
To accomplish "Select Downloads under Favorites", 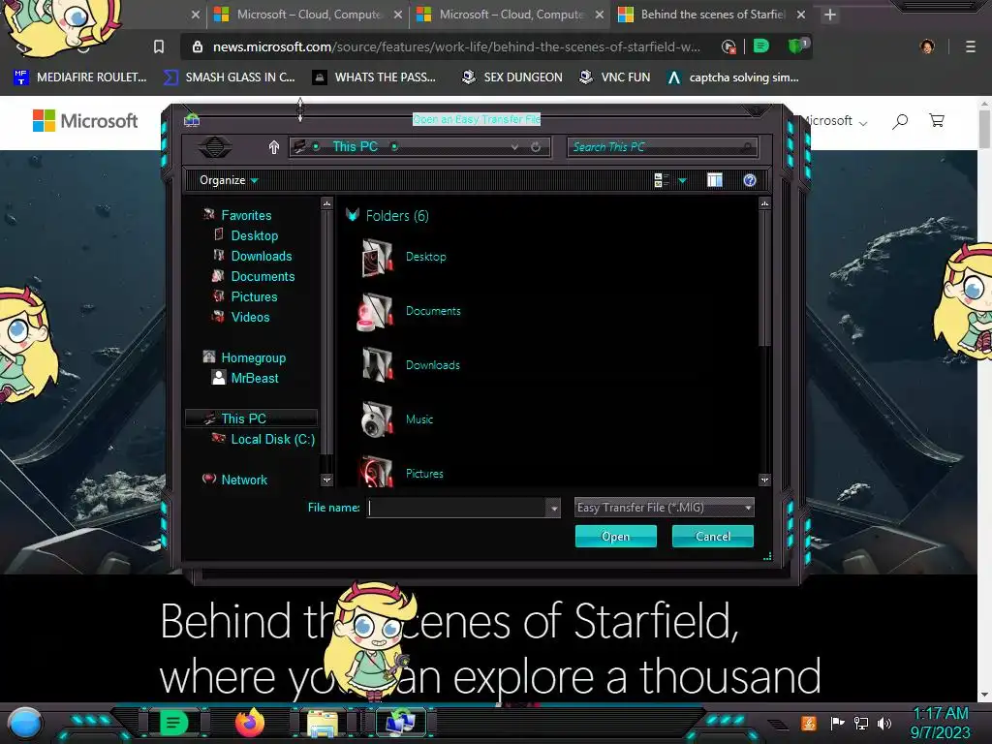I will [x=262, y=256].
